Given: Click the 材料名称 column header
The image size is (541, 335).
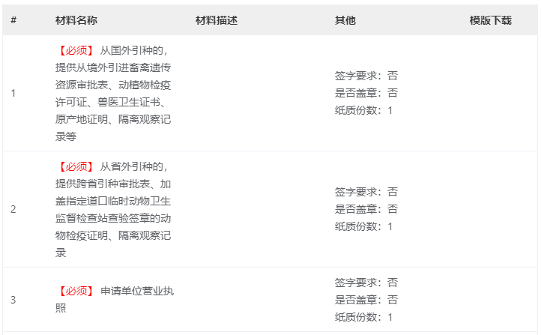Looking at the screenshot, I should (76, 20).
